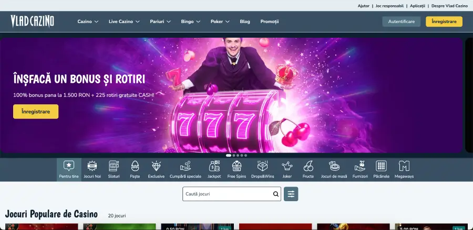Go to Vlad Cazino logo home

click(32, 21)
